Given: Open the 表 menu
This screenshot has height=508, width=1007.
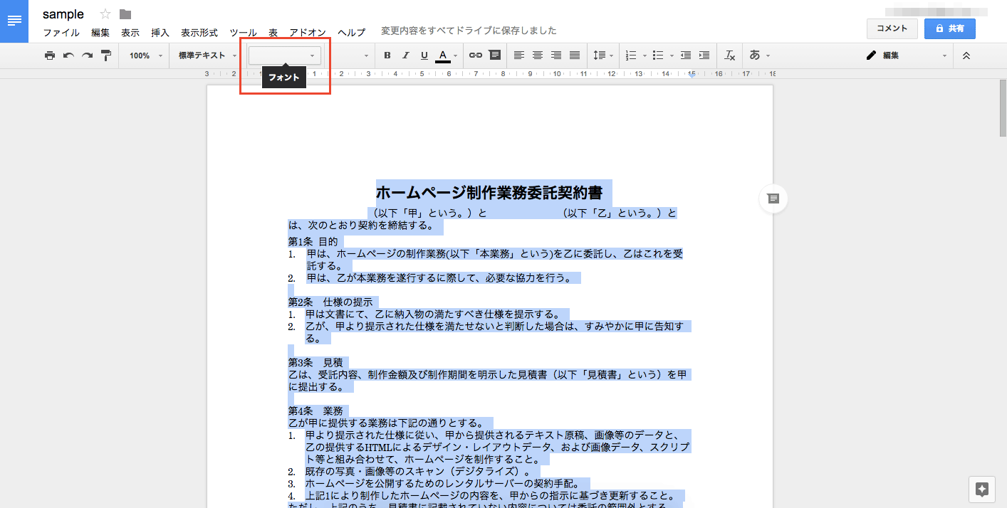Looking at the screenshot, I should (x=273, y=33).
